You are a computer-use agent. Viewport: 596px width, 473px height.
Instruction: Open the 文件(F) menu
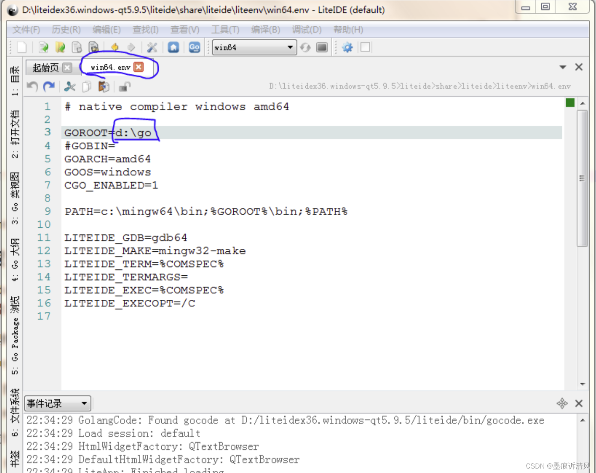26,30
